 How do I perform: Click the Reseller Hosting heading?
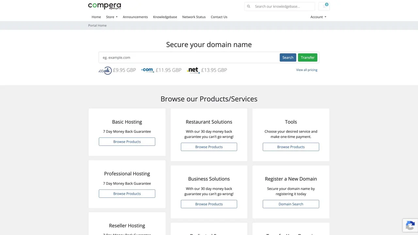point(127,226)
